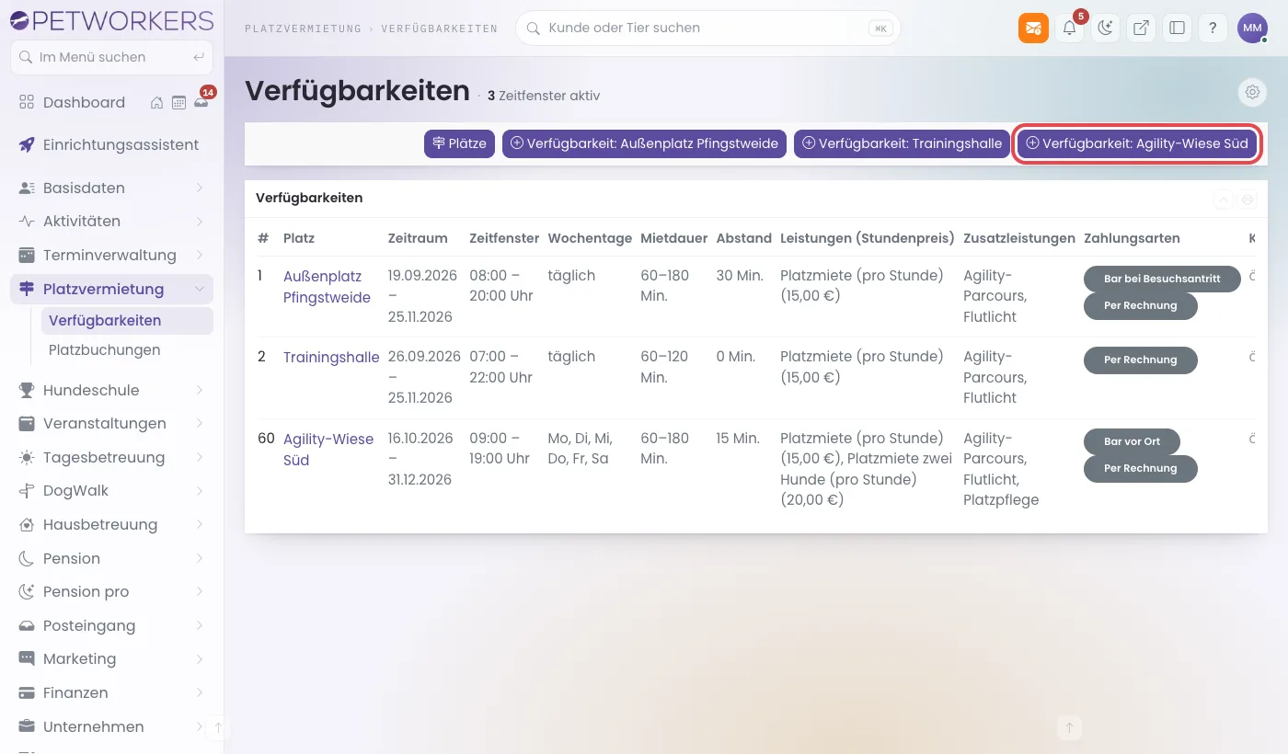Click the print icon in the Verfügbarkeiten panel
The image size is (1288, 754).
click(1248, 199)
